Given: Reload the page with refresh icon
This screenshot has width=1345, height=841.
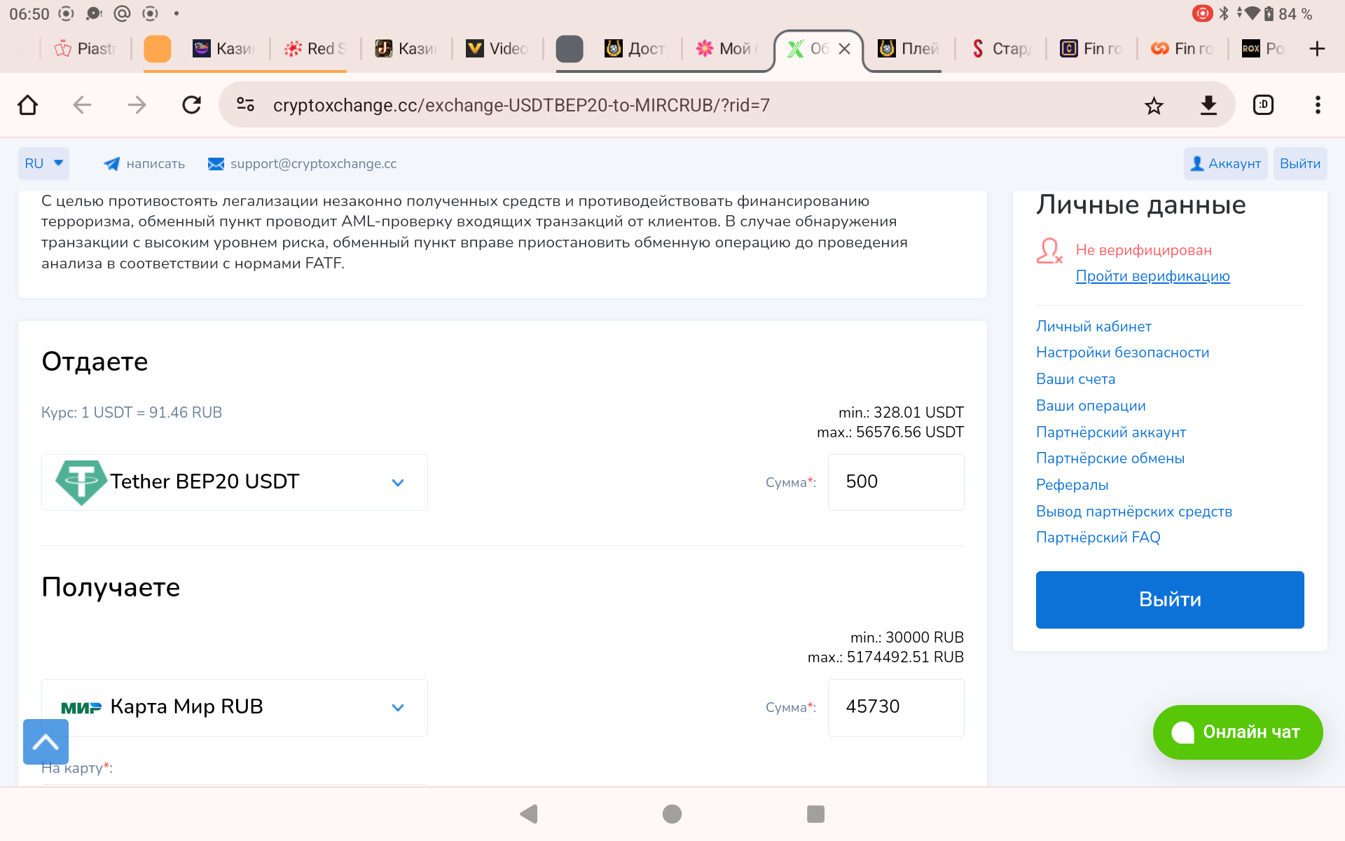Looking at the screenshot, I should (x=191, y=105).
